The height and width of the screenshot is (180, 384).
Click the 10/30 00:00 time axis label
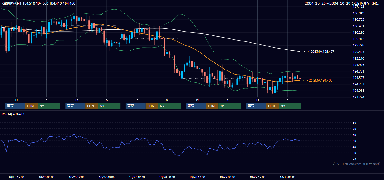coord(288,177)
